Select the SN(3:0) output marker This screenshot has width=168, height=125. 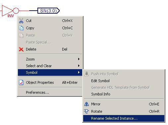click(49, 11)
